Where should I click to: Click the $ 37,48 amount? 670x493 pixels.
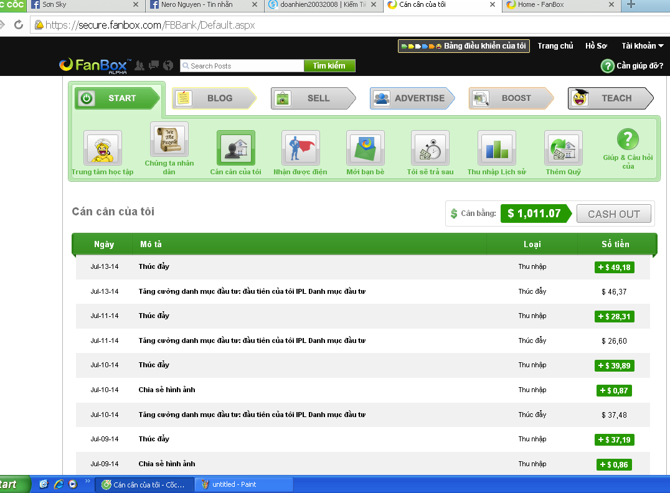[614, 415]
